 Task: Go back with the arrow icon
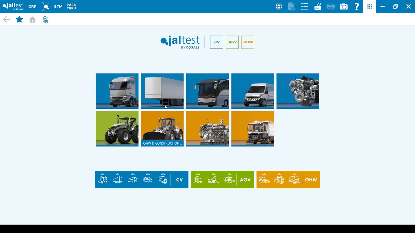[x=6, y=20]
